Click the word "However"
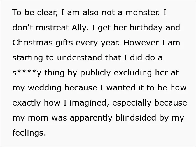The height and width of the screenshot is (147, 196). coord(141,43)
